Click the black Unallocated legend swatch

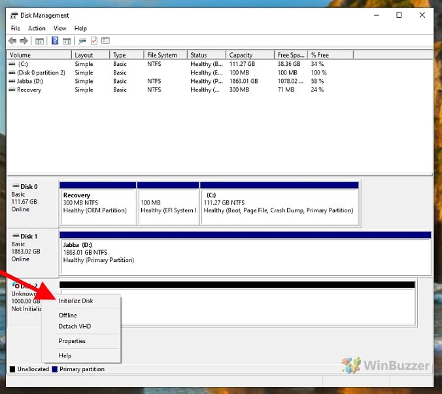point(12,369)
